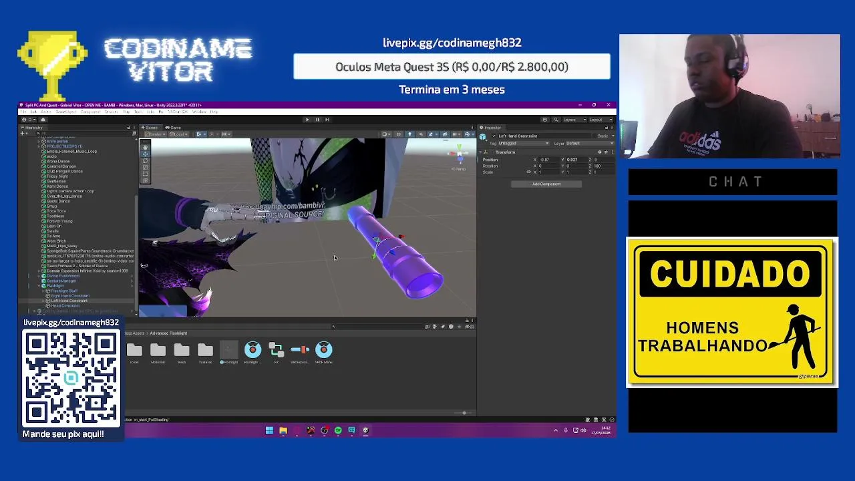Toggle the Inspector lock icon
The height and width of the screenshot is (481, 855).
click(x=607, y=128)
